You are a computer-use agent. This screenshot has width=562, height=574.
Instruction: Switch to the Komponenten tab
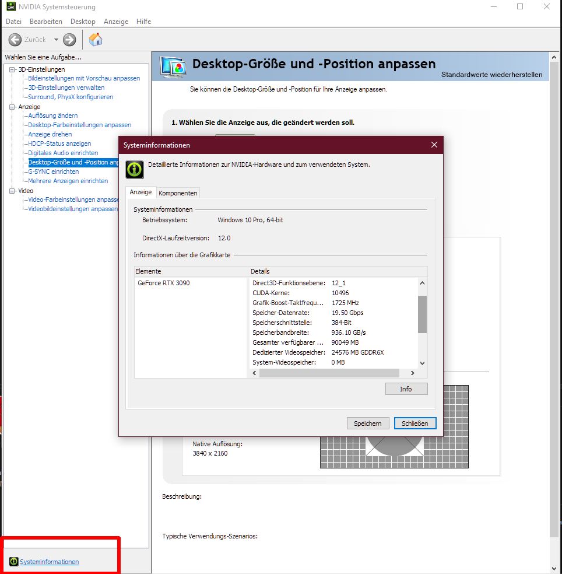[x=178, y=193]
